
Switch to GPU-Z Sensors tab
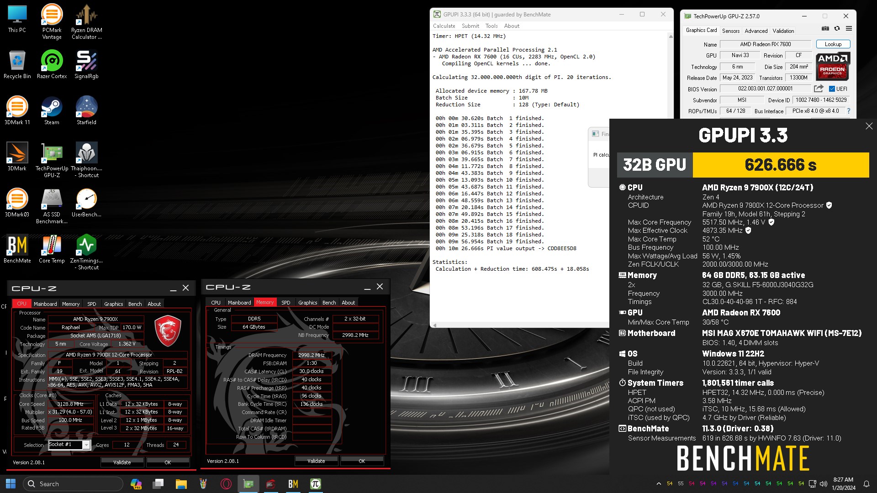click(730, 31)
